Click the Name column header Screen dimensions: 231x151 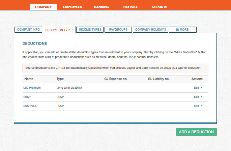29,79
